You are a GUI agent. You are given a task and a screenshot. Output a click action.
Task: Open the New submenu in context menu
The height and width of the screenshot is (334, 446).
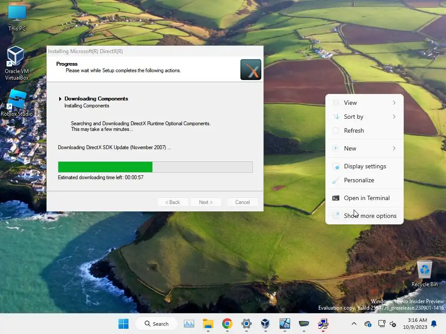click(x=365, y=148)
